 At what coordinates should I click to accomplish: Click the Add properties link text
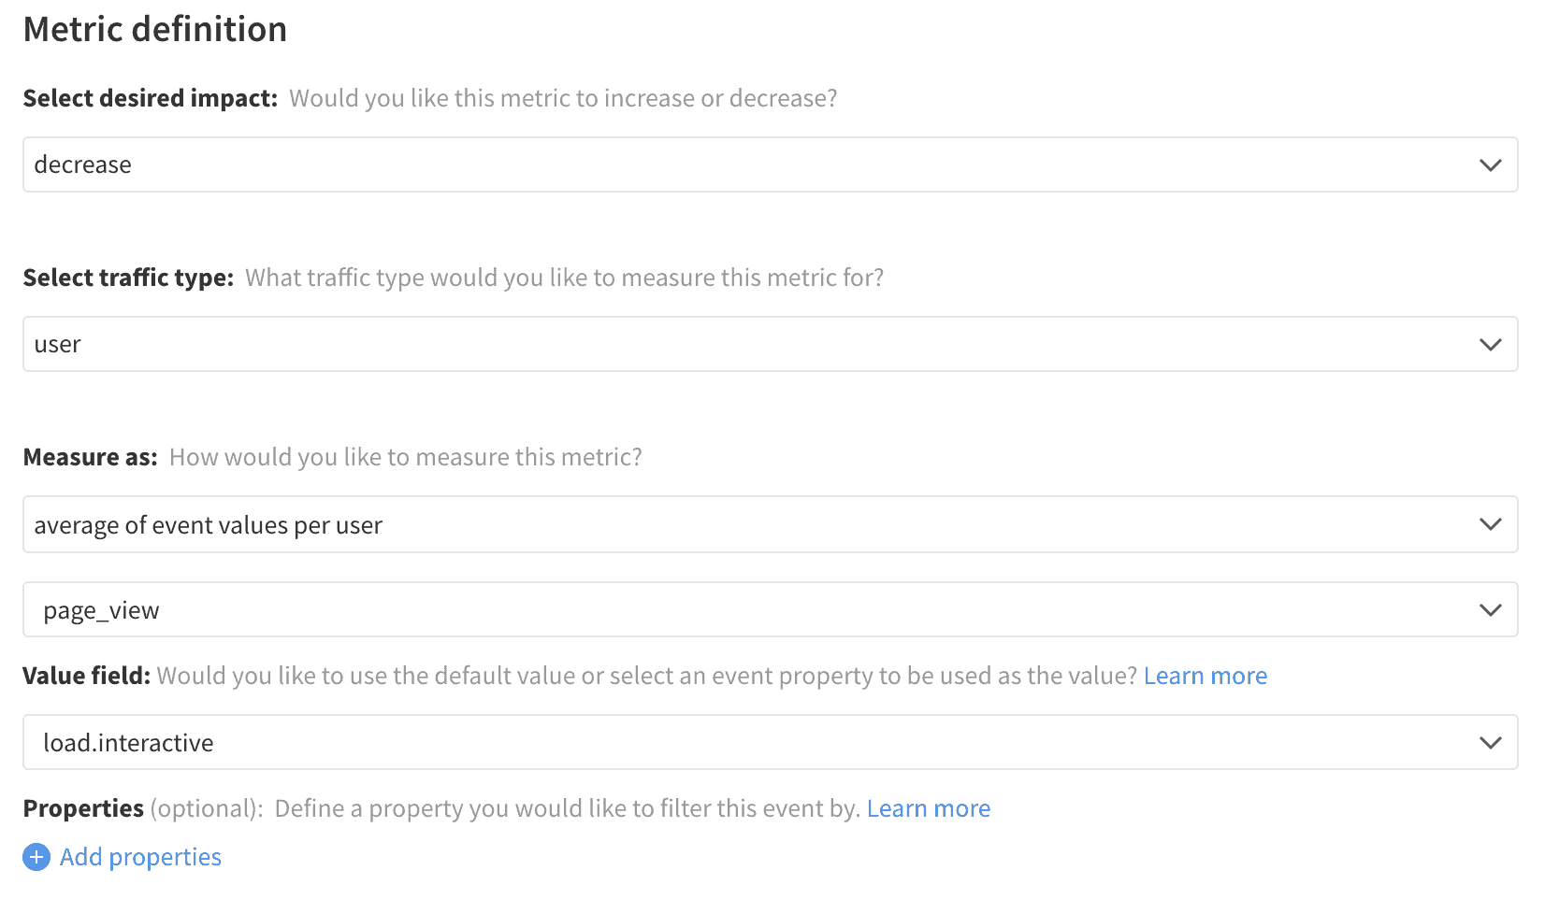click(x=140, y=857)
